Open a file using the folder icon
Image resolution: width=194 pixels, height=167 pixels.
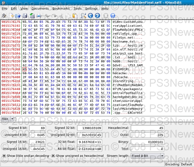coord(18,16)
